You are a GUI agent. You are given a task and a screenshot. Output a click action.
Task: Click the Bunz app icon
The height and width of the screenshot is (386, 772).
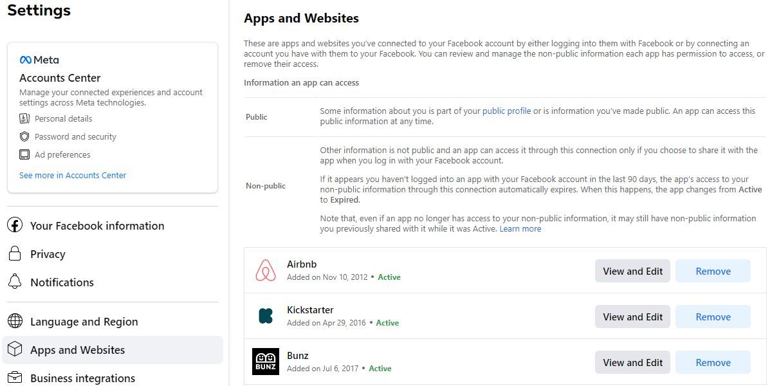pyautogui.click(x=266, y=361)
